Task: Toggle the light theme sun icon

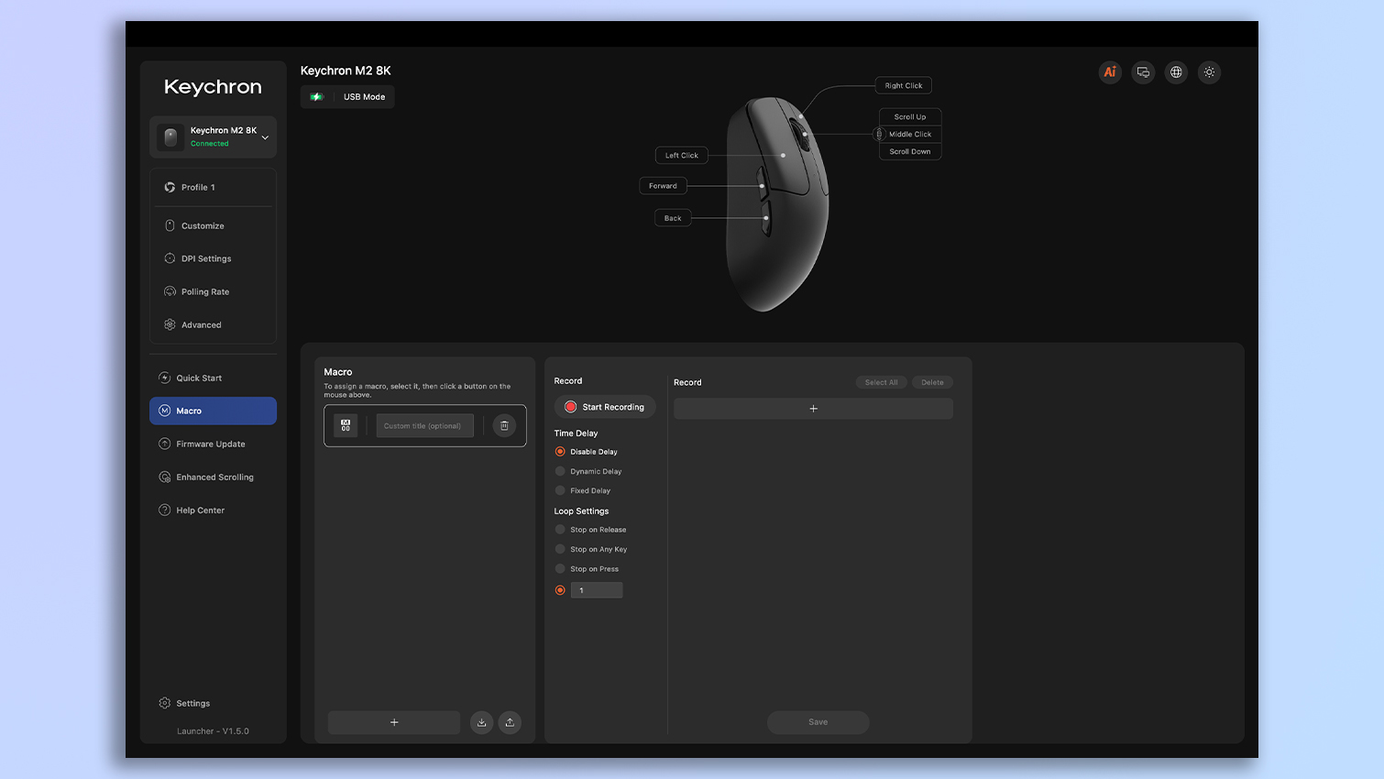Action: click(x=1210, y=72)
